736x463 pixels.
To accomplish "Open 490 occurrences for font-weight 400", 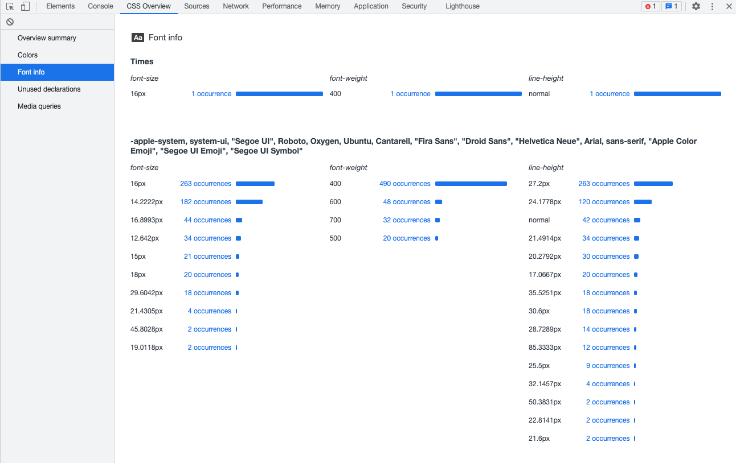I will click(404, 183).
